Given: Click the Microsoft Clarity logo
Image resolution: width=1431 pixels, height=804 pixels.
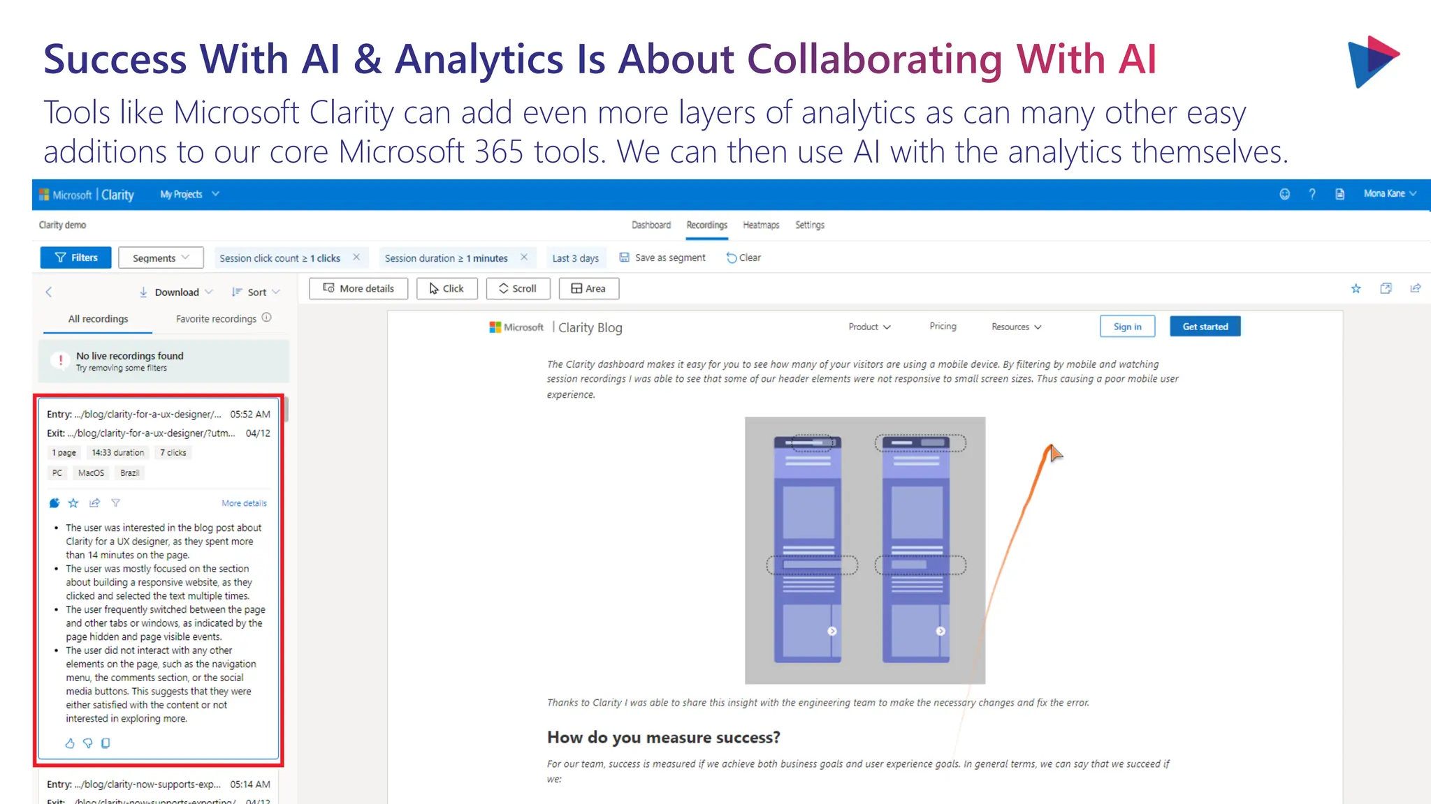Looking at the screenshot, I should pyautogui.click(x=87, y=195).
